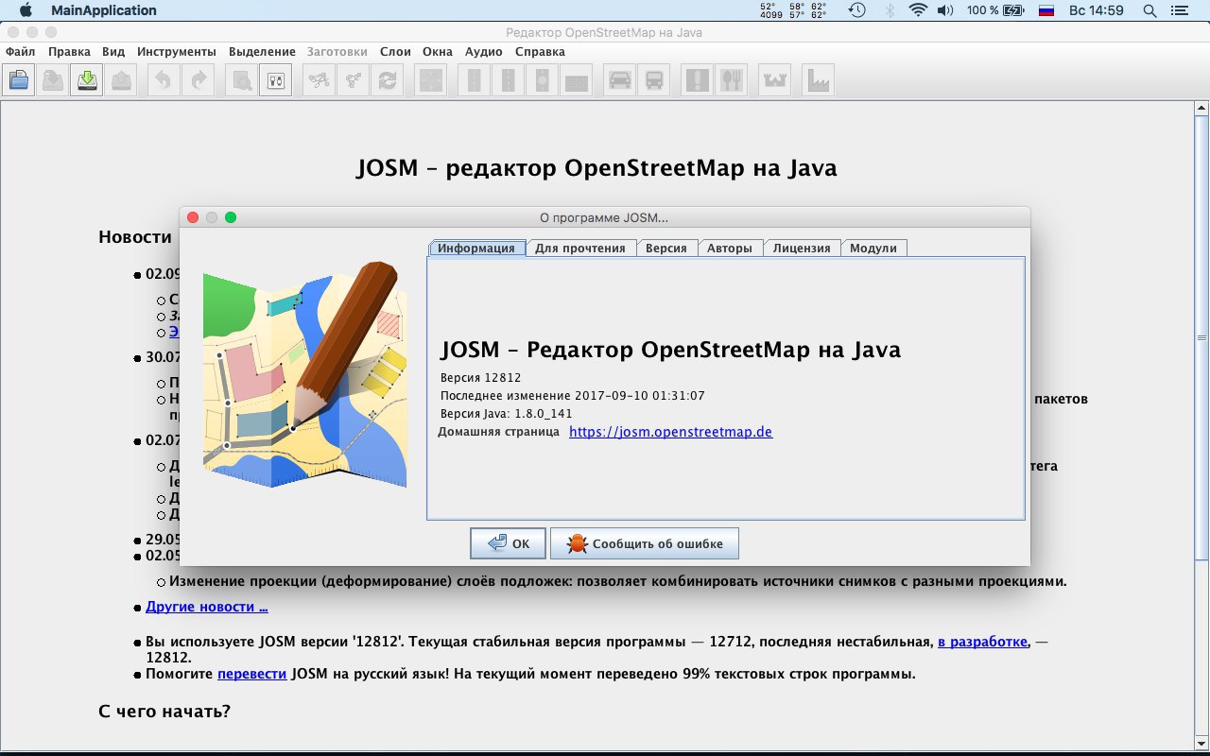The height and width of the screenshot is (756, 1210).
Task: Click the С чего начать? heading
Action: 164,711
